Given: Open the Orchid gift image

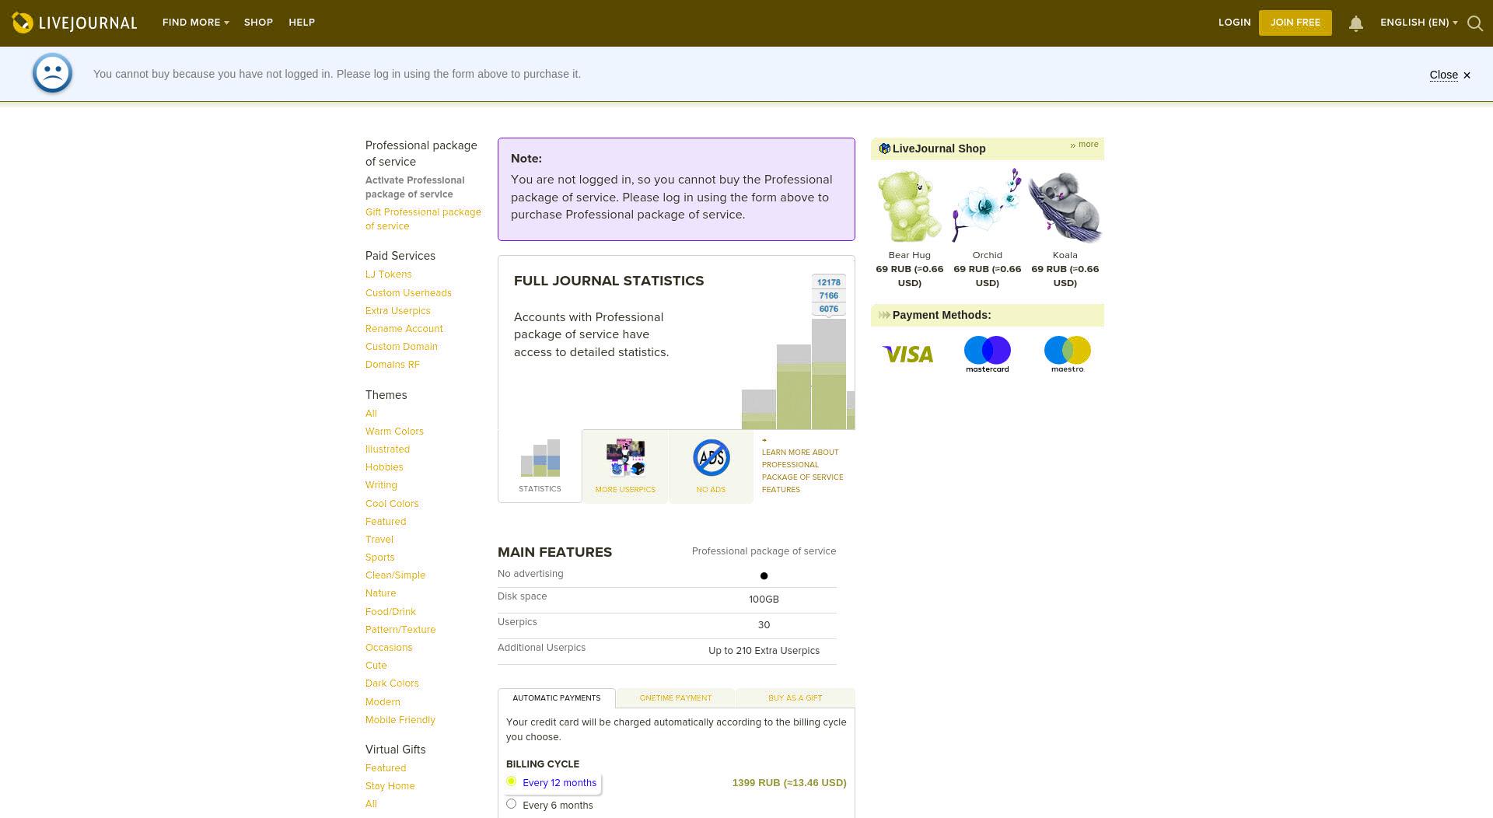Looking at the screenshot, I should (987, 206).
